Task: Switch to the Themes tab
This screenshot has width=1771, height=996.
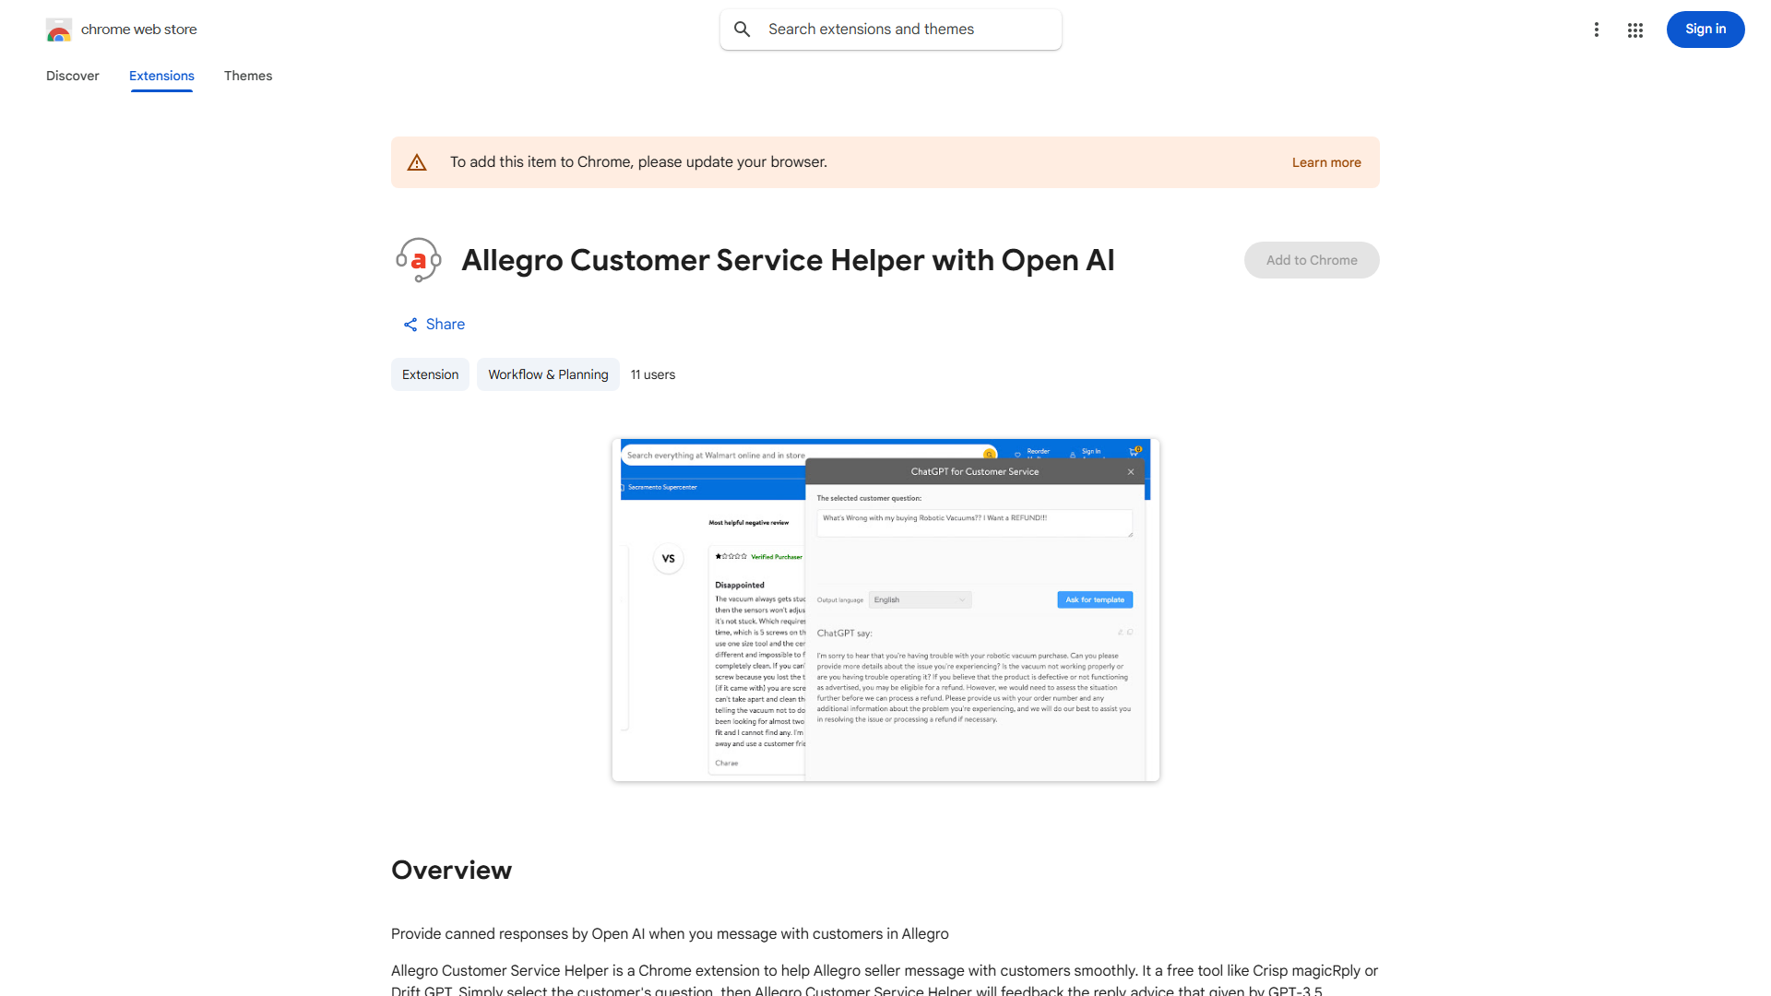Action: point(247,76)
